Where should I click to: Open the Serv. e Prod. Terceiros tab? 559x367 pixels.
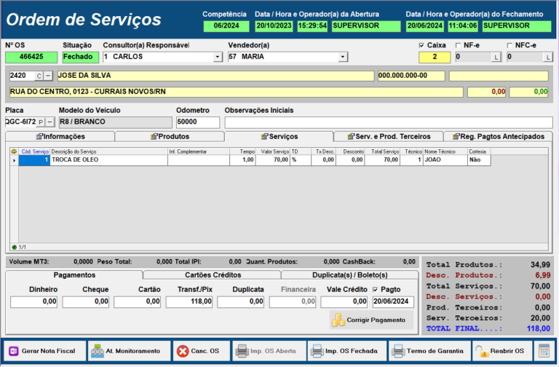pyautogui.click(x=389, y=137)
